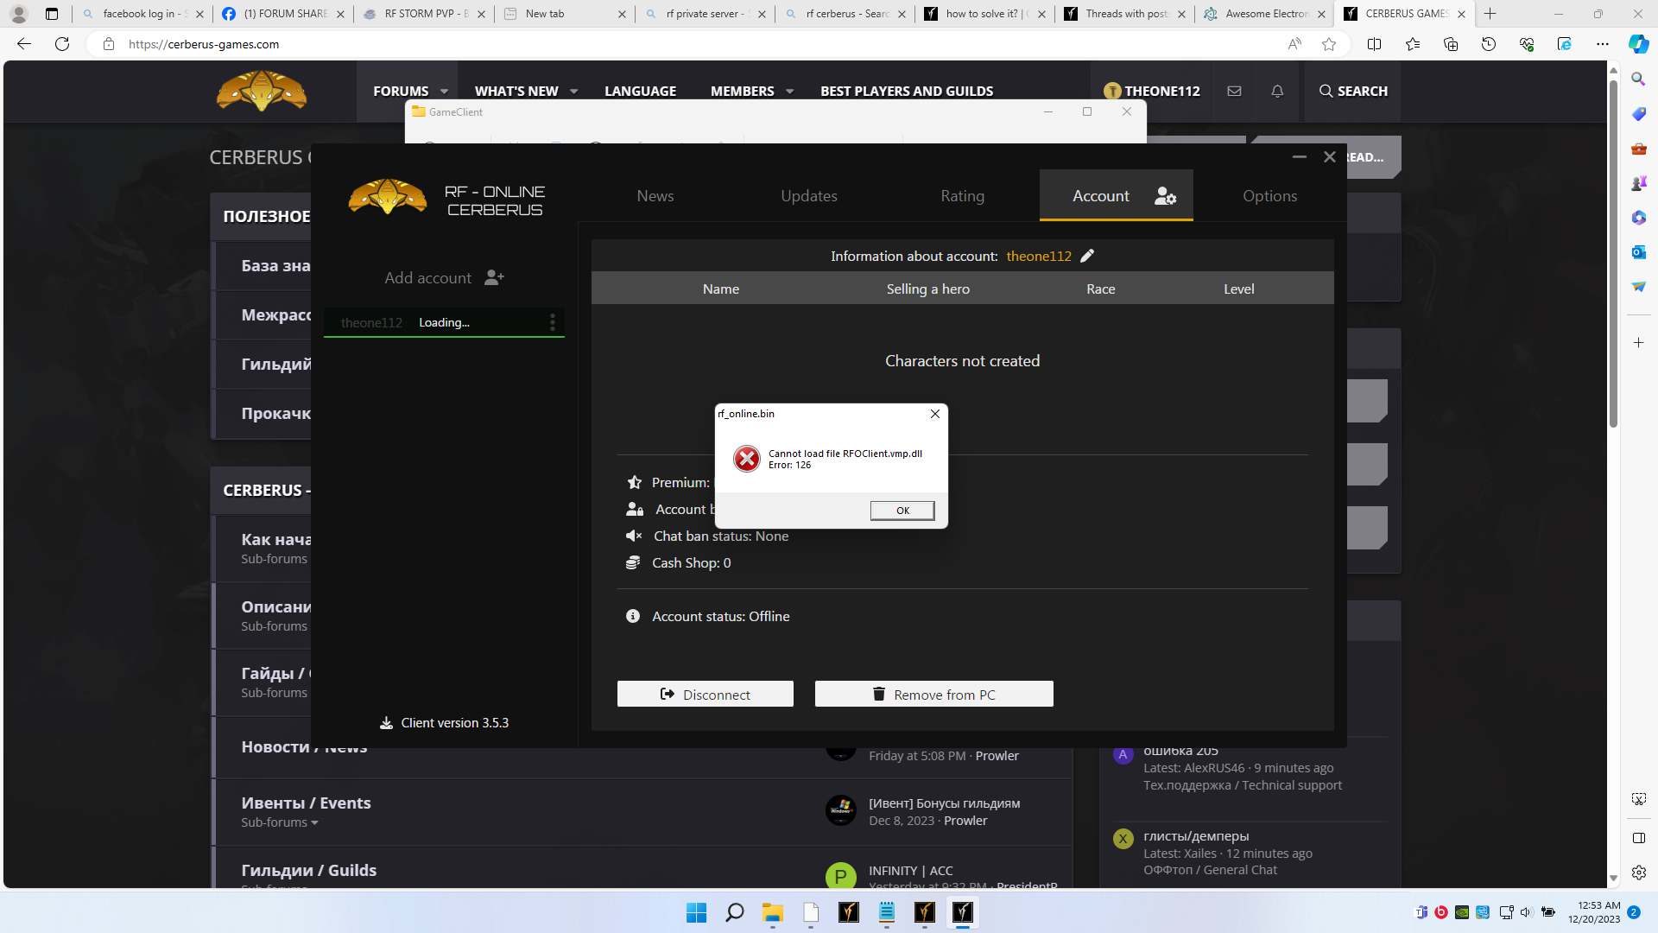Minimize the Cerberus launcher window
The image size is (1658, 933).
point(1299,156)
